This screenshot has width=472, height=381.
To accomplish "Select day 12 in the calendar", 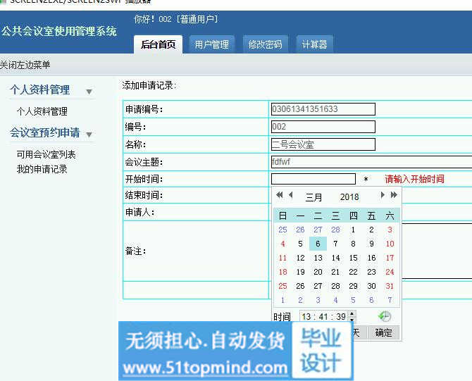I will tap(300, 258).
